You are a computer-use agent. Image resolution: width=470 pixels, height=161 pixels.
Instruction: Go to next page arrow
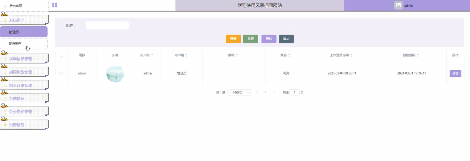click(x=274, y=93)
